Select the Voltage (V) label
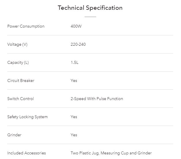The height and width of the screenshot is (159, 181). click(17, 44)
